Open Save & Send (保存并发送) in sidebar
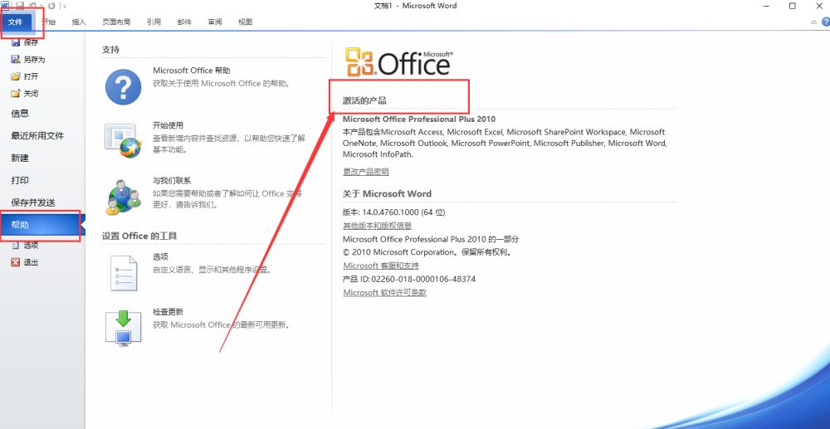 click(33, 202)
